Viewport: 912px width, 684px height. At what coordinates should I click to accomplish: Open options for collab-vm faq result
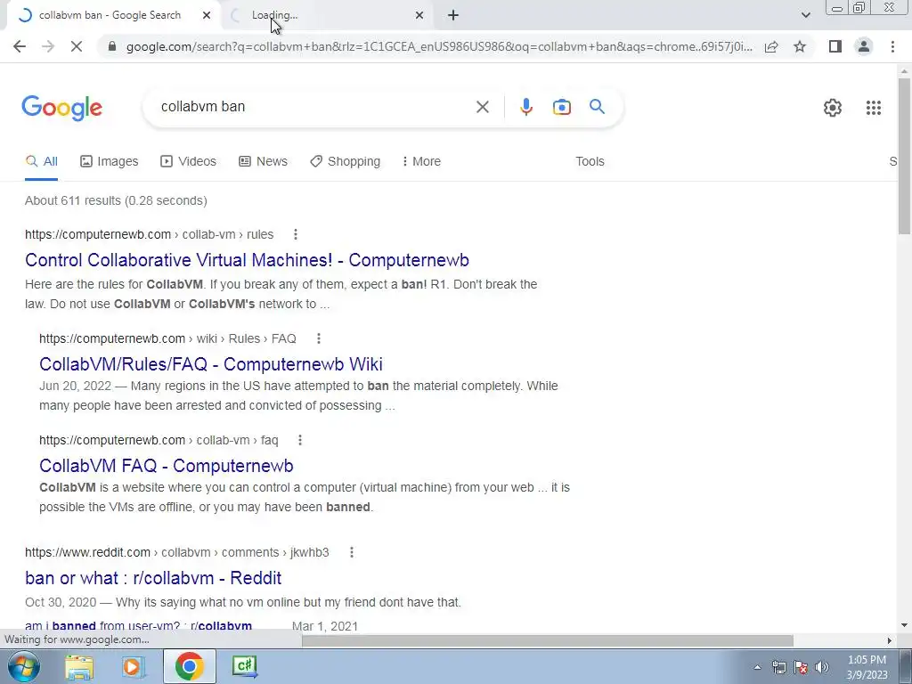(x=300, y=440)
